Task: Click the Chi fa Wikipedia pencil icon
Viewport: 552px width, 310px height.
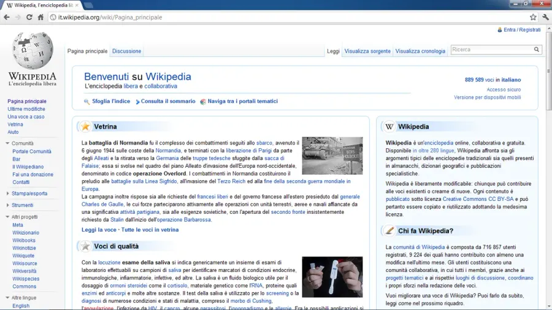Action: pyautogui.click(x=389, y=230)
